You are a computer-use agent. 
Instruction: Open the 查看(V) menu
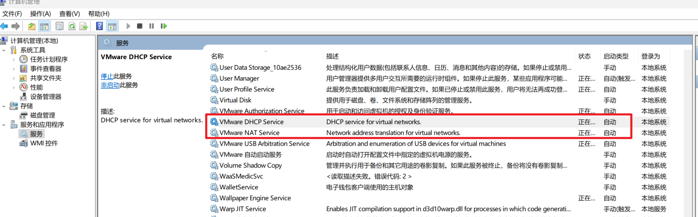(69, 14)
